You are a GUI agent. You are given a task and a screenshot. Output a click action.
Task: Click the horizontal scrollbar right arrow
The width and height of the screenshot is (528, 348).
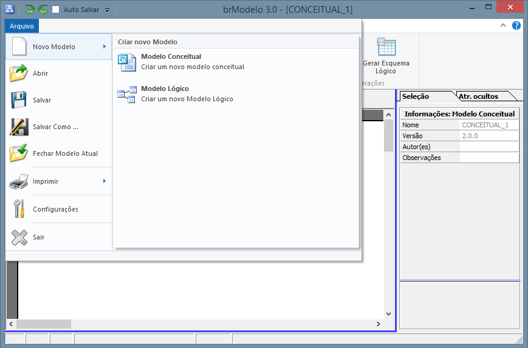(x=379, y=324)
